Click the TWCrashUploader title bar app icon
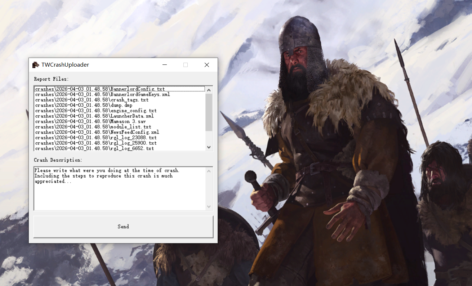This screenshot has height=286, width=472. pos(36,65)
